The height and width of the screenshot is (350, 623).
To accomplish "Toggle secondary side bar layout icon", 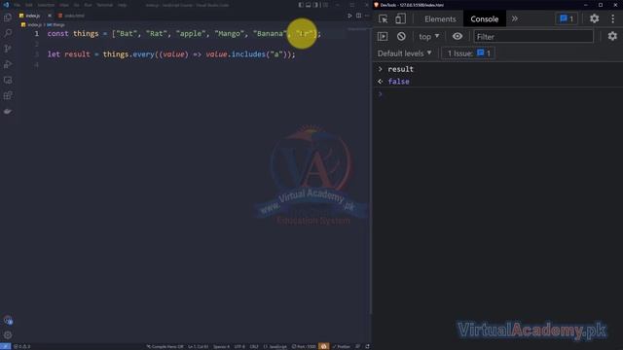I will pos(315,5).
